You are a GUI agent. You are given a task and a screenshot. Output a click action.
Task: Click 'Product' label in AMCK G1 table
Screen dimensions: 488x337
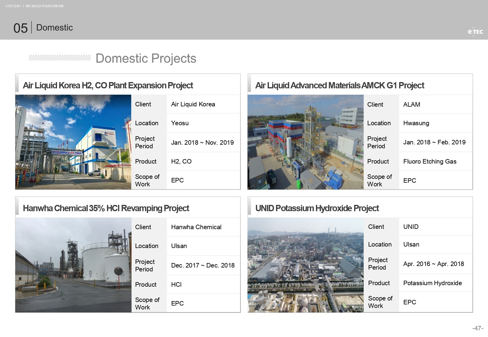pos(378,161)
